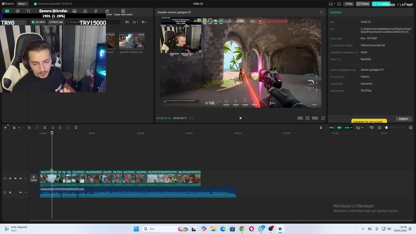Select the clip_01KP..MSJ4E.mp4 thumbnail
416x234 pixels.
click(x=132, y=41)
